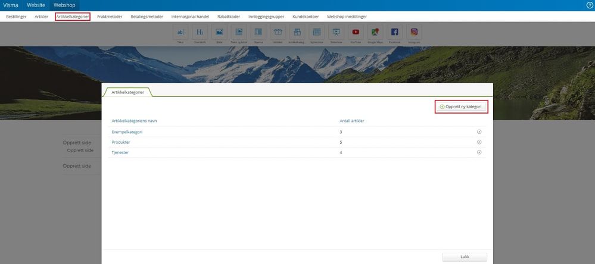This screenshot has height=264, width=595.
Task: Open the Tjenester category link
Action: click(121, 152)
